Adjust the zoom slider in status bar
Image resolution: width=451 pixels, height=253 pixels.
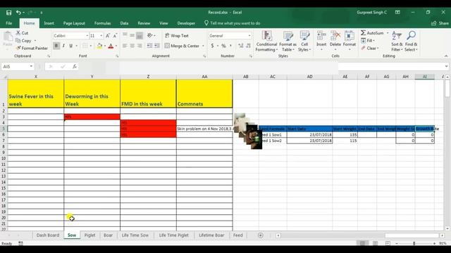(x=414, y=243)
